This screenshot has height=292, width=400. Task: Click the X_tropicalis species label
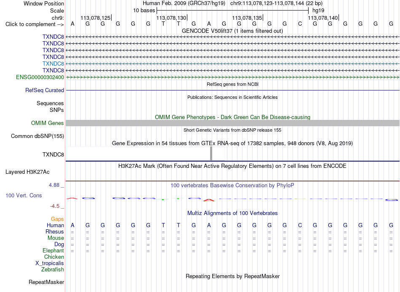click(x=50, y=263)
